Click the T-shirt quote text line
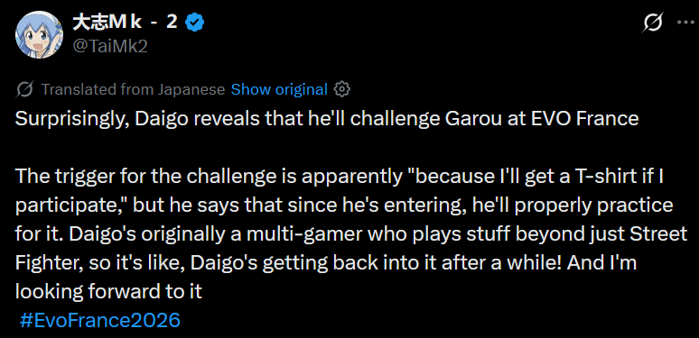 (340, 177)
